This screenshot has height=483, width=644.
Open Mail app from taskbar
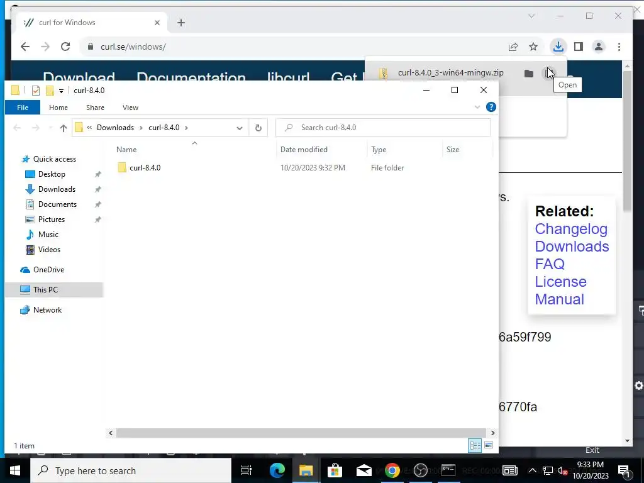pyautogui.click(x=364, y=470)
